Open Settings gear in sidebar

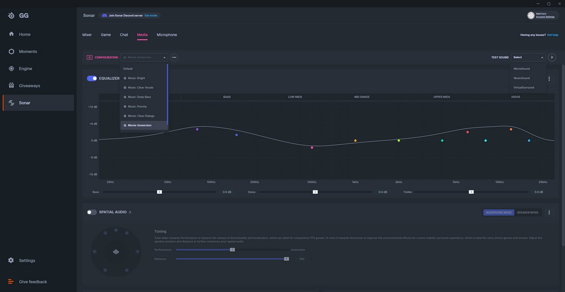tap(11, 261)
